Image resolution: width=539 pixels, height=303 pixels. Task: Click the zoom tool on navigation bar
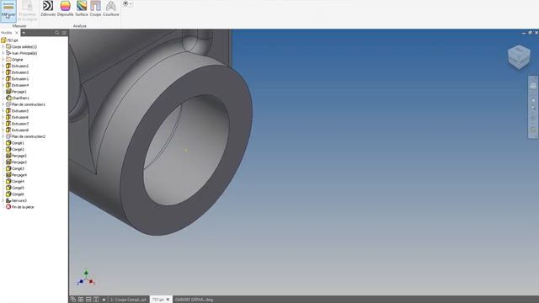click(533, 108)
